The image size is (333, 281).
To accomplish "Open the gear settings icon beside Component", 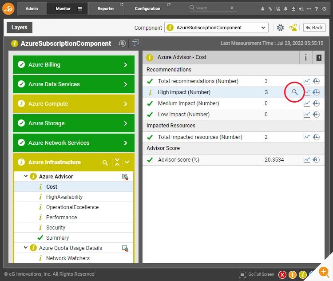I will [280, 28].
